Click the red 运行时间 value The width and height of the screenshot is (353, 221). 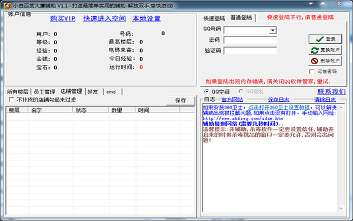(141, 67)
